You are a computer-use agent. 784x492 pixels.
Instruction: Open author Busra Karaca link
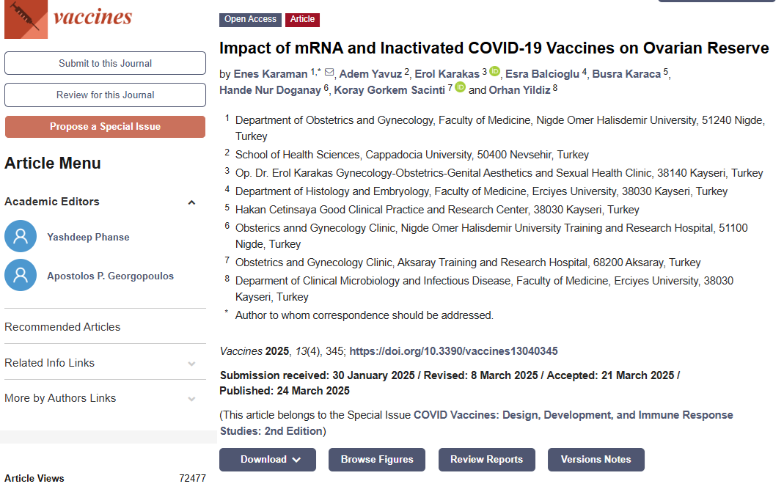pyautogui.click(x=626, y=74)
